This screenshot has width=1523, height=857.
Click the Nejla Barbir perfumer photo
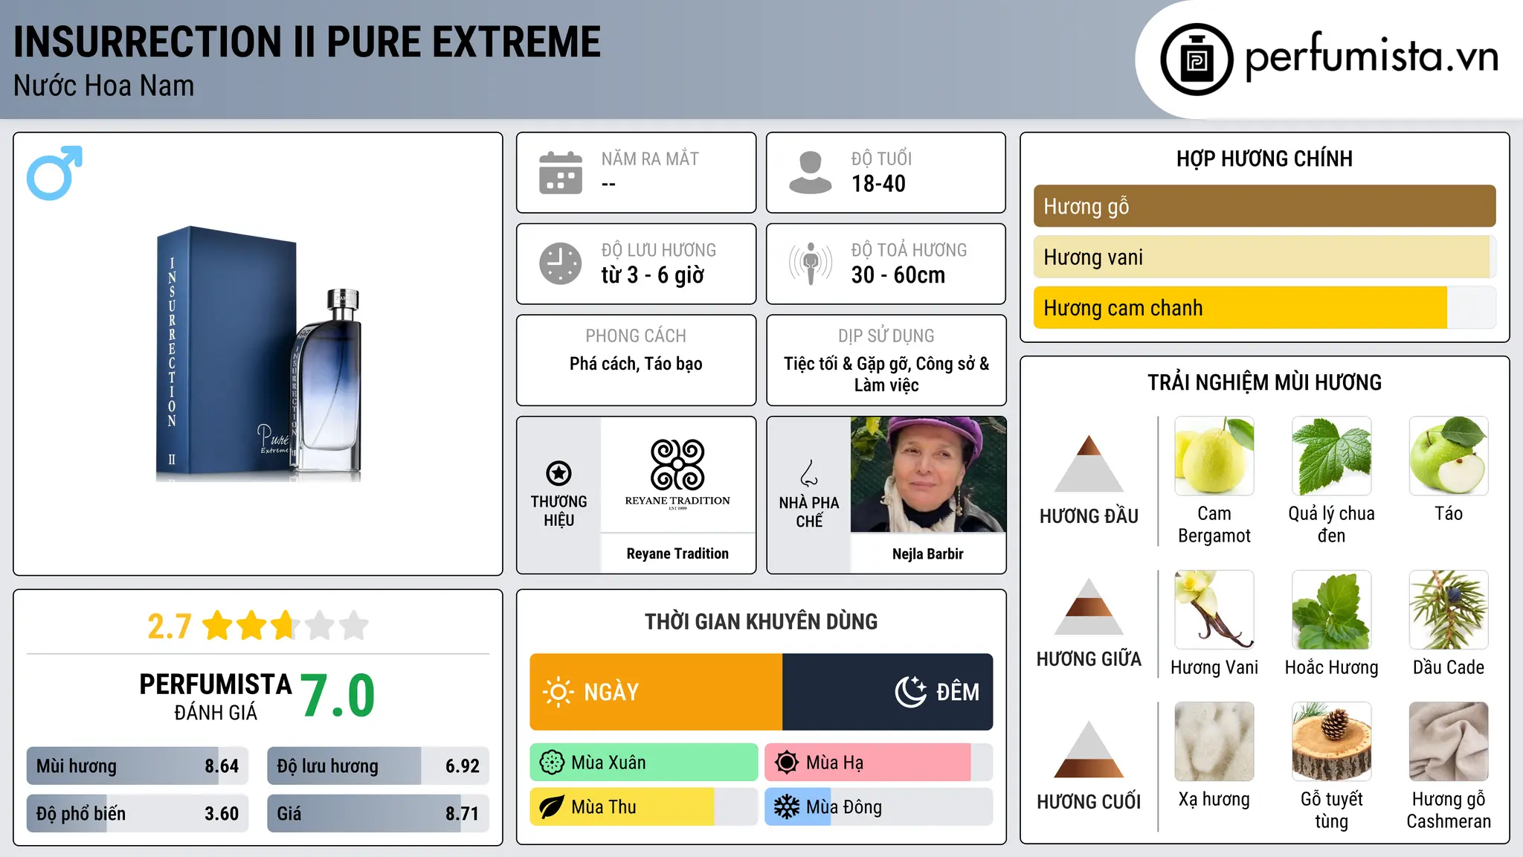click(x=928, y=475)
